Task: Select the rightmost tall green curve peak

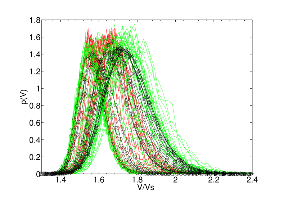Action: tap(145, 40)
